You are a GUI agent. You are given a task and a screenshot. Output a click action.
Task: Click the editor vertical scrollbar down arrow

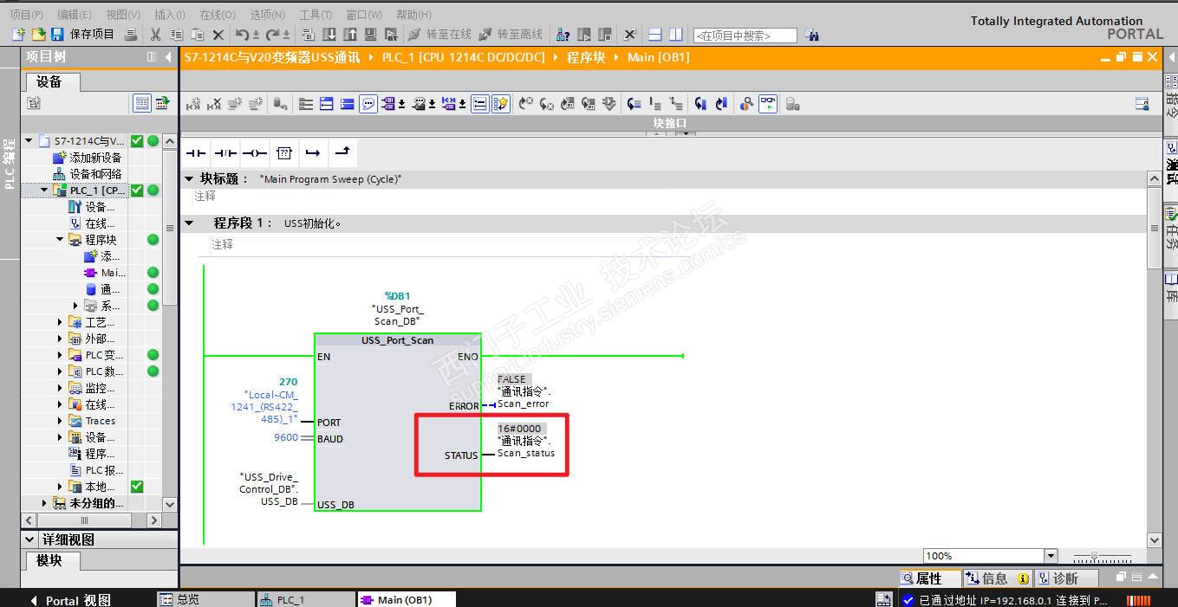[x=1155, y=539]
